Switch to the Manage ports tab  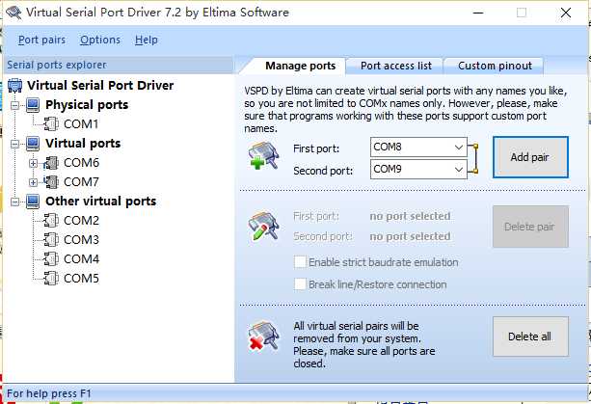(x=300, y=66)
